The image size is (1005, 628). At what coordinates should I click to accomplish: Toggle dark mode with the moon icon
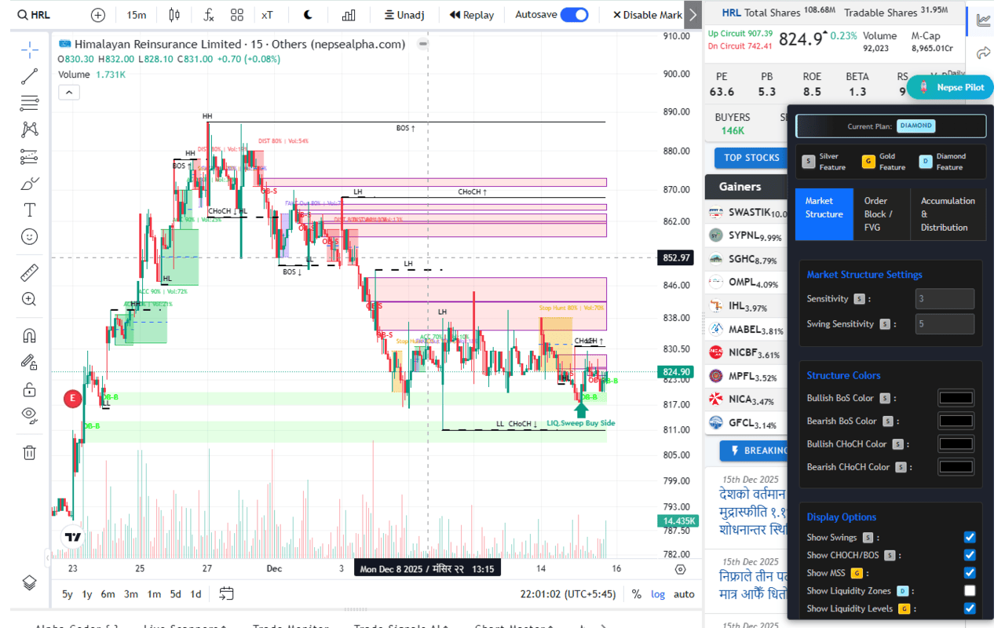tap(307, 14)
